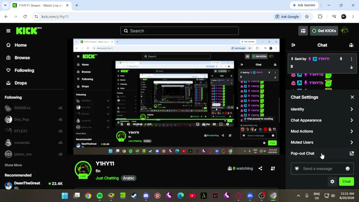Open the emoji picker in the message box
The width and height of the screenshot is (359, 202).
pyautogui.click(x=348, y=169)
